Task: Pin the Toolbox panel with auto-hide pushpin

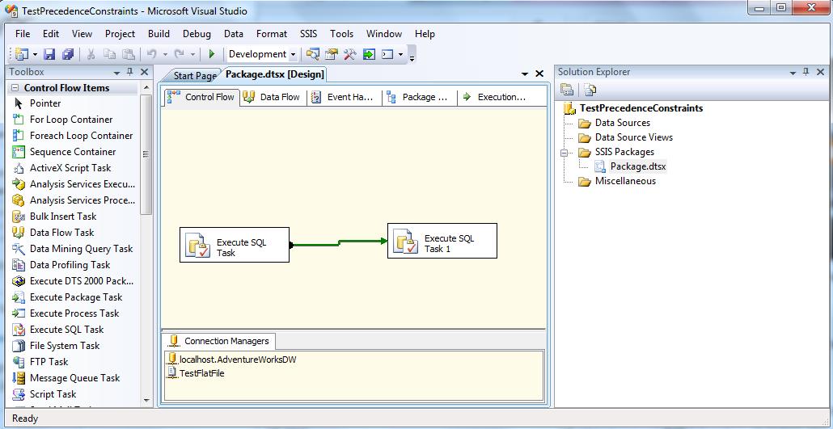Action: tap(130, 72)
